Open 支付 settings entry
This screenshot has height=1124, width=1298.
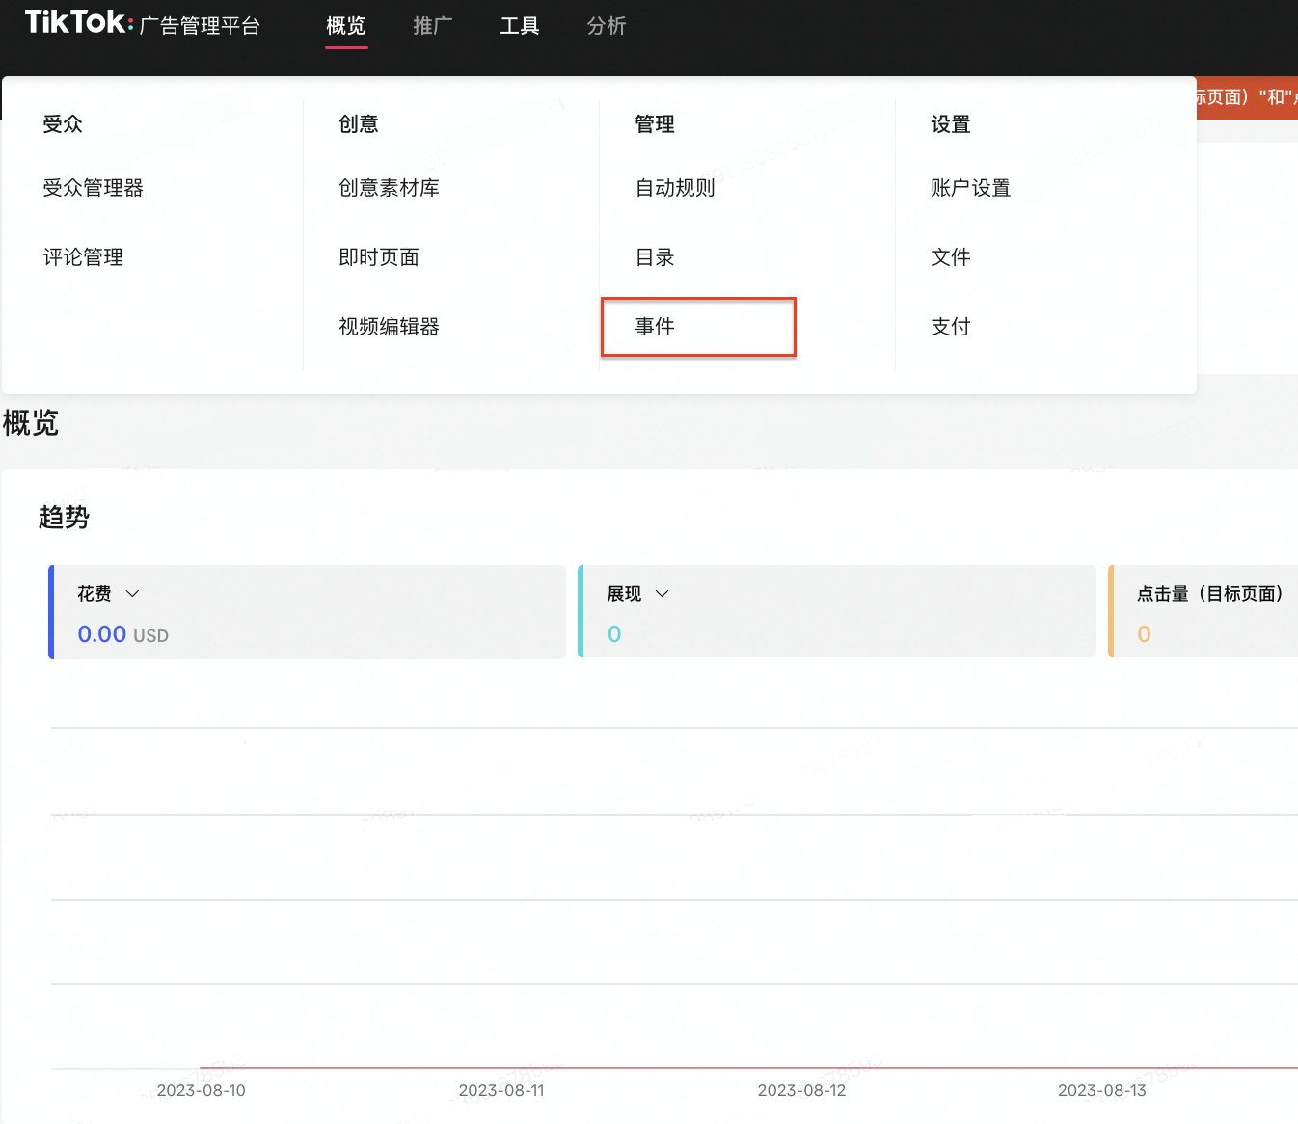click(x=950, y=327)
